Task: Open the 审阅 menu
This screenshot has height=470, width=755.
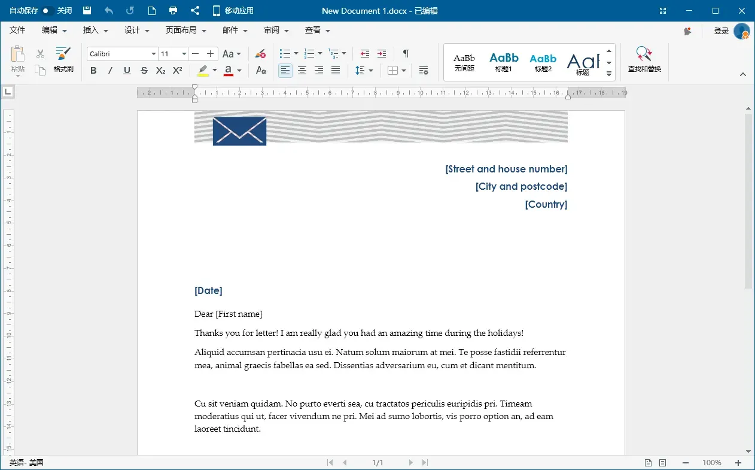Action: 276,31
